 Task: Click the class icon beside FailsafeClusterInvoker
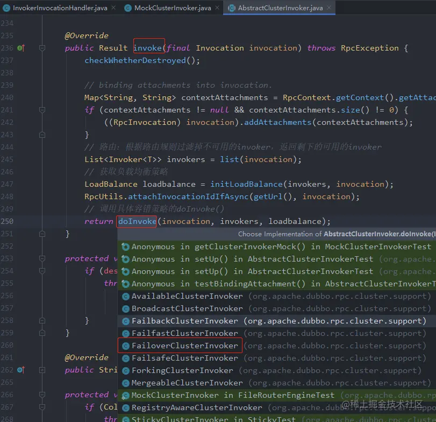tap(126, 358)
